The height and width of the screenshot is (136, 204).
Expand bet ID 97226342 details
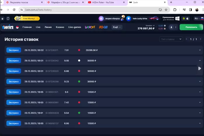200,61
